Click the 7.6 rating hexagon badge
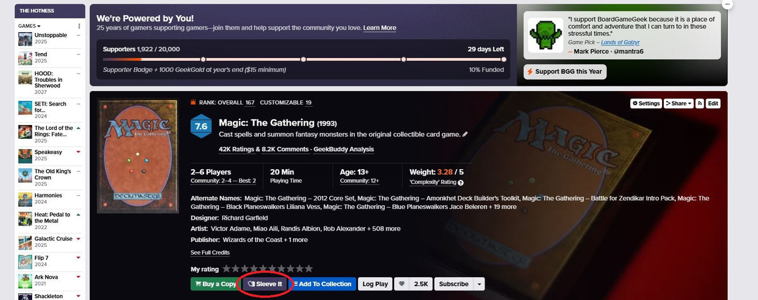The width and height of the screenshot is (758, 300). 201,126
